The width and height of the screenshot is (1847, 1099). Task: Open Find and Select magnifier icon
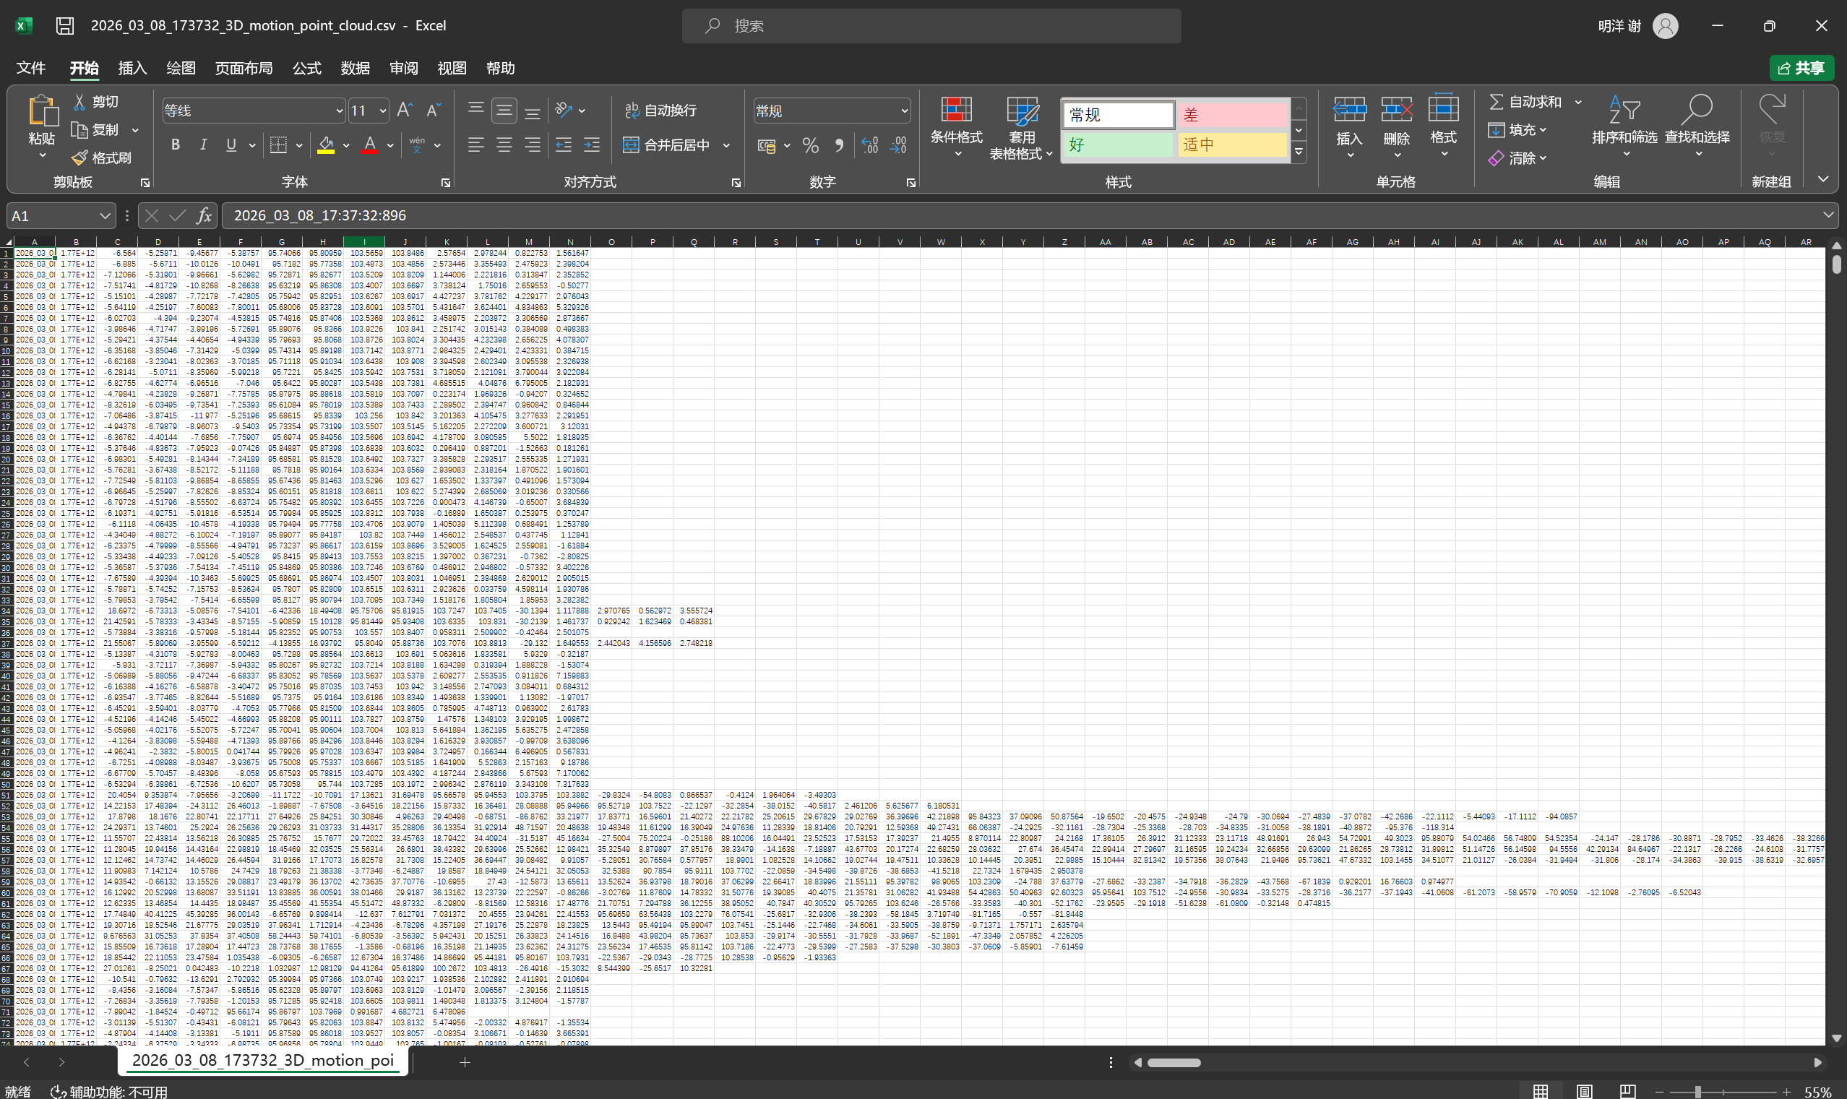click(1696, 111)
